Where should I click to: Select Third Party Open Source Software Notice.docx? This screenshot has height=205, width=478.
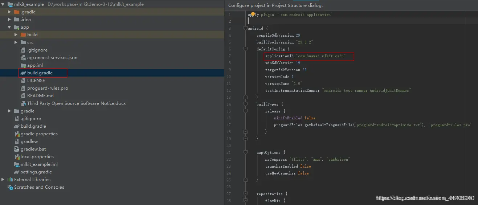click(77, 103)
